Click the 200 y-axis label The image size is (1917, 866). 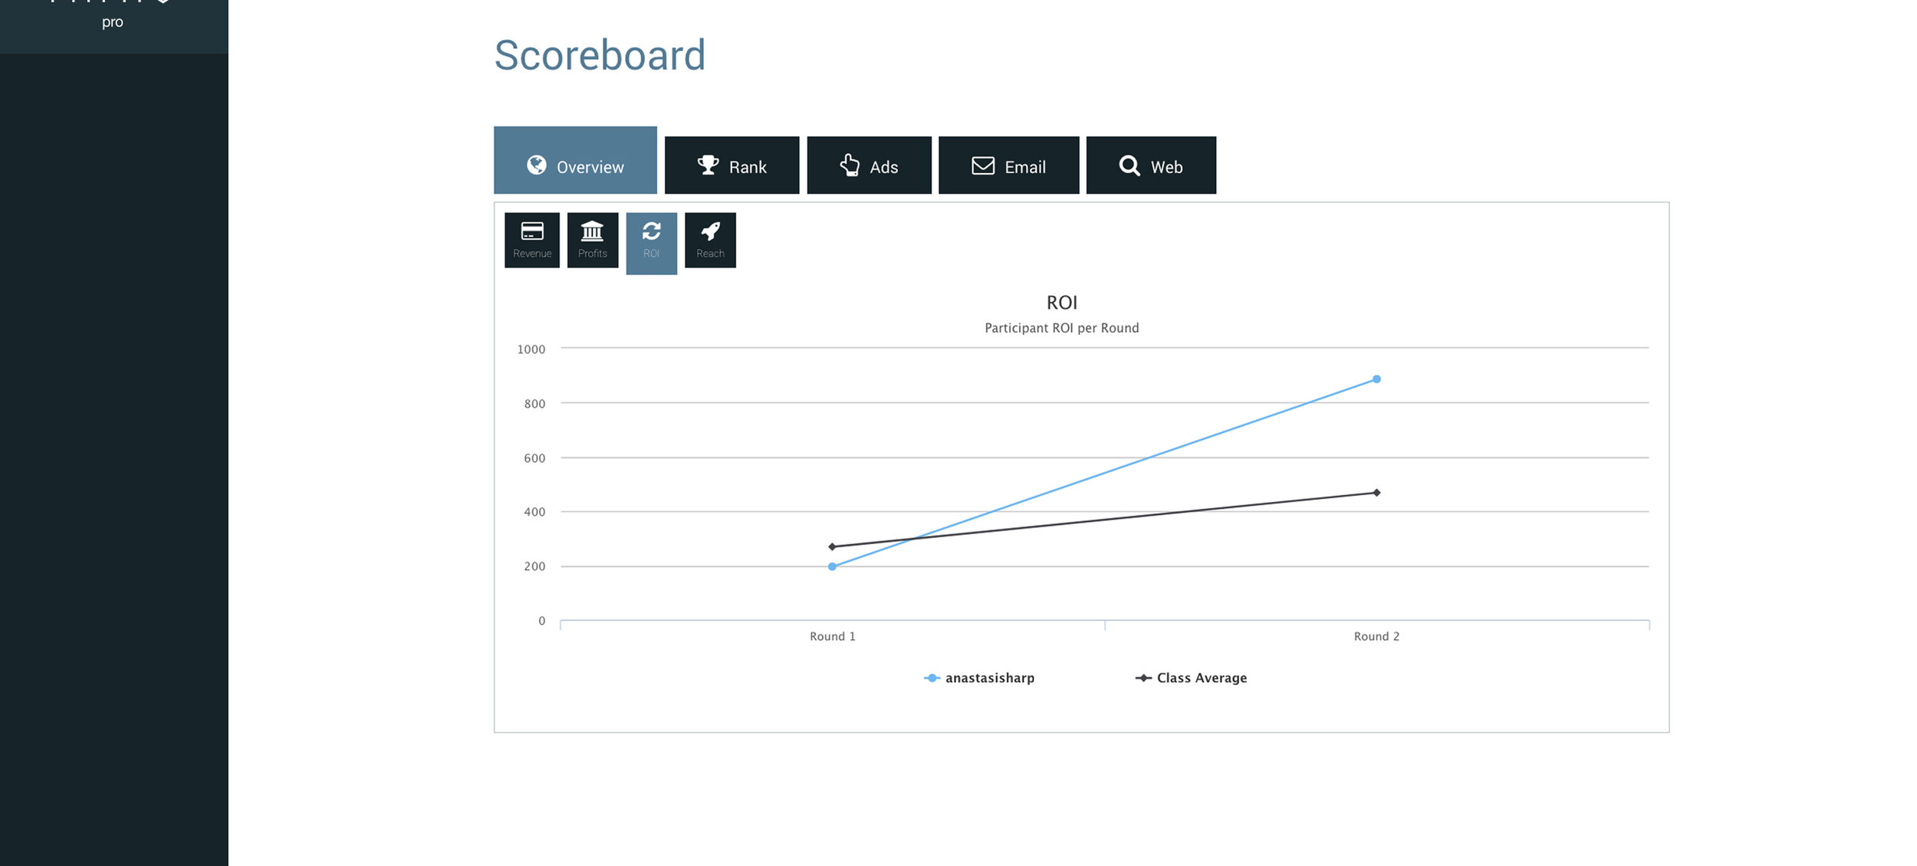pyautogui.click(x=534, y=566)
